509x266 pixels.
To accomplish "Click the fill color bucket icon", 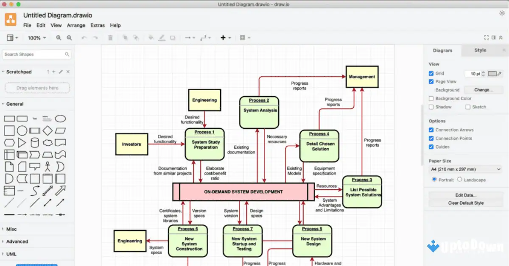I will [151, 38].
